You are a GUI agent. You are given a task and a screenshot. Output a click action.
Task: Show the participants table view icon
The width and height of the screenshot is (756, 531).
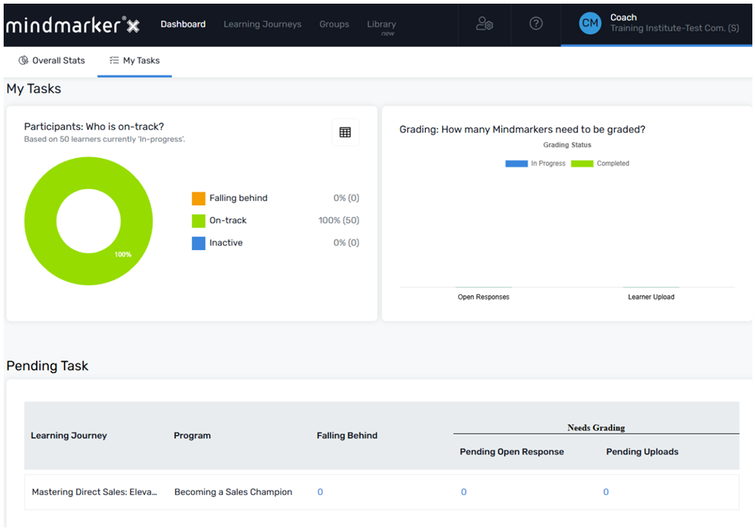tap(345, 132)
